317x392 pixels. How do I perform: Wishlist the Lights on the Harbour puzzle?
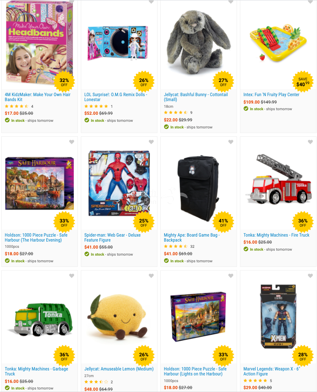[231, 276]
